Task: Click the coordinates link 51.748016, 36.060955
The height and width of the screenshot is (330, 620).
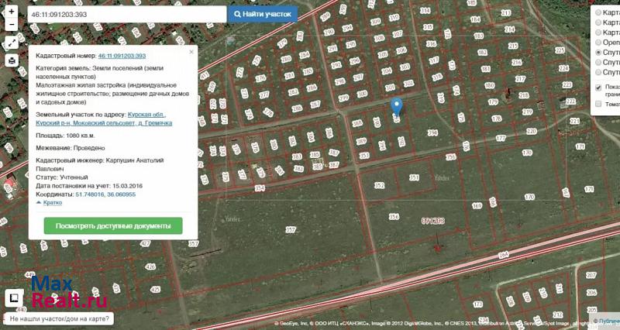Action: pyautogui.click(x=105, y=194)
